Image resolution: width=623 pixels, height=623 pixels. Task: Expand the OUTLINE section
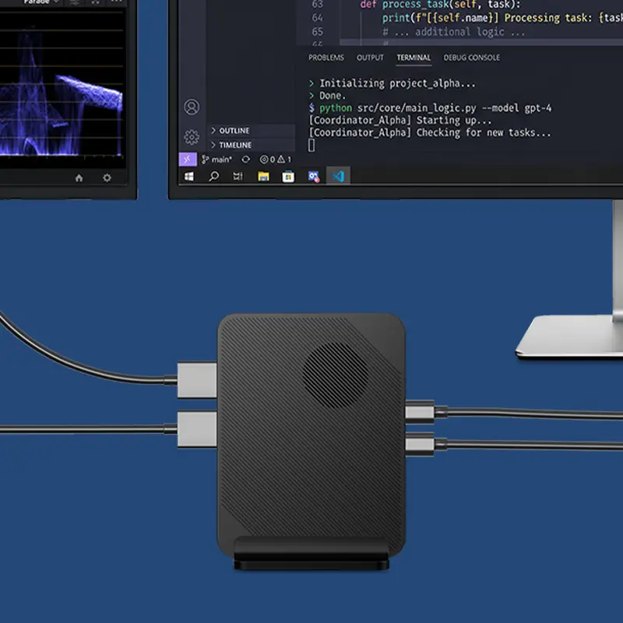tap(252, 131)
